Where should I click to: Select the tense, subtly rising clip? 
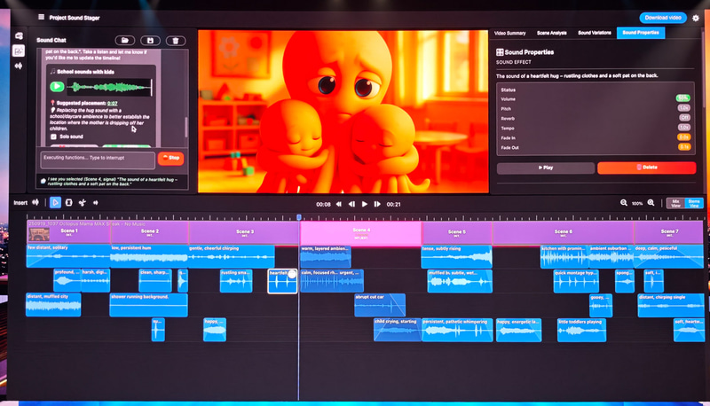[456, 257]
